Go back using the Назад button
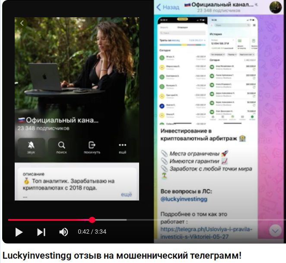This screenshot has width=286, height=263. tap(168, 7)
